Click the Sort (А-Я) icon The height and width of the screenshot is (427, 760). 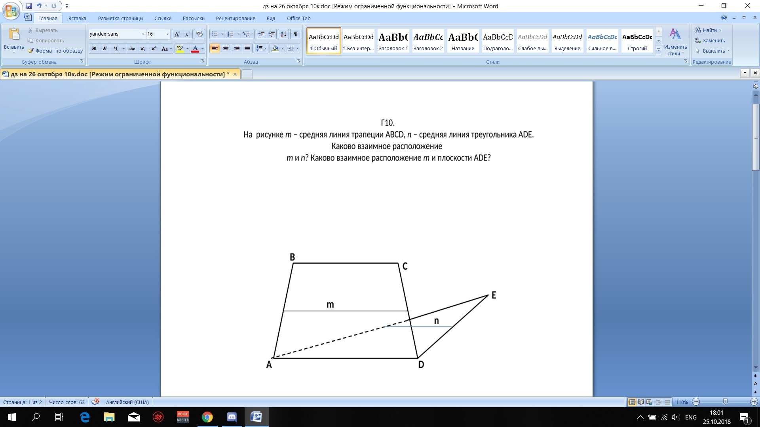[283, 34]
